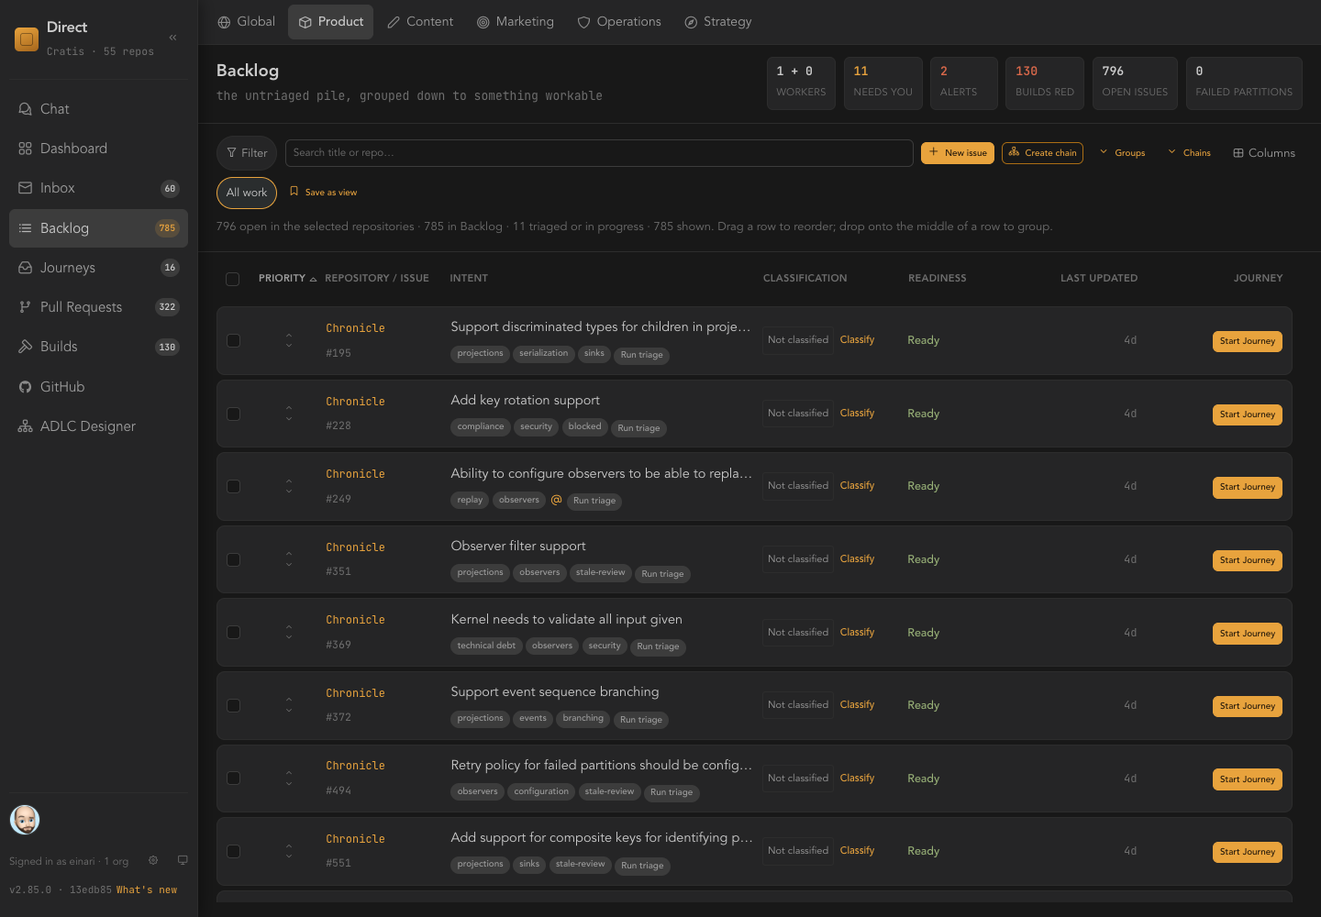Expand the Chains dropdown

click(x=1190, y=153)
